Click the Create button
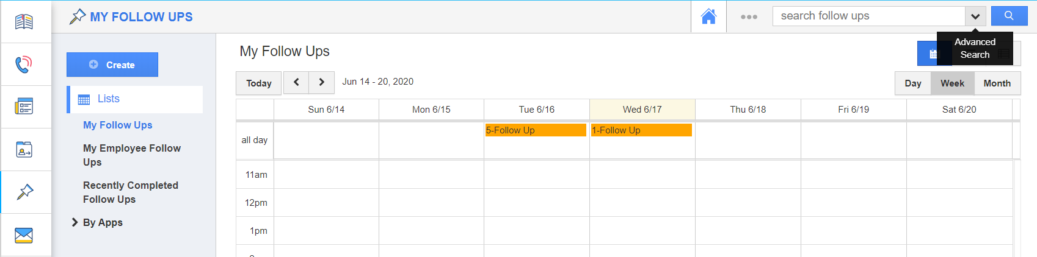The width and height of the screenshot is (1037, 257). tap(112, 65)
